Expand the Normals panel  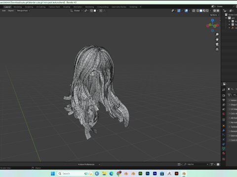(233, 122)
